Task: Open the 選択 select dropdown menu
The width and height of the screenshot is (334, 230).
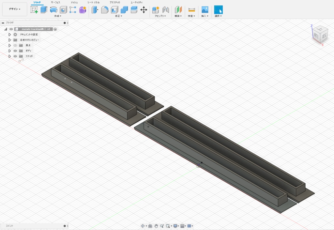Action: [x=218, y=16]
